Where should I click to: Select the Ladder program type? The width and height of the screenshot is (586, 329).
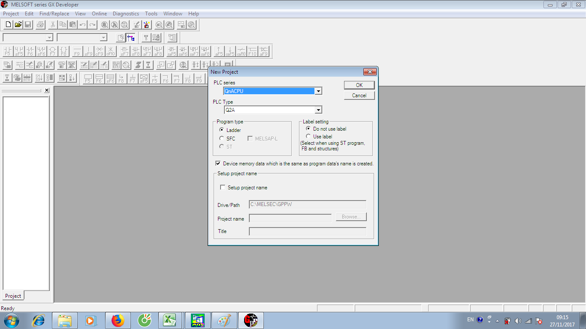point(230,130)
